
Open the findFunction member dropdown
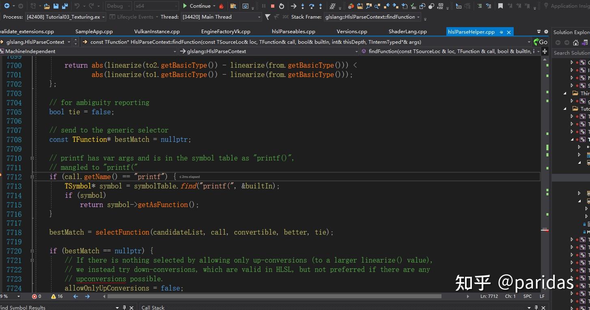point(450,51)
